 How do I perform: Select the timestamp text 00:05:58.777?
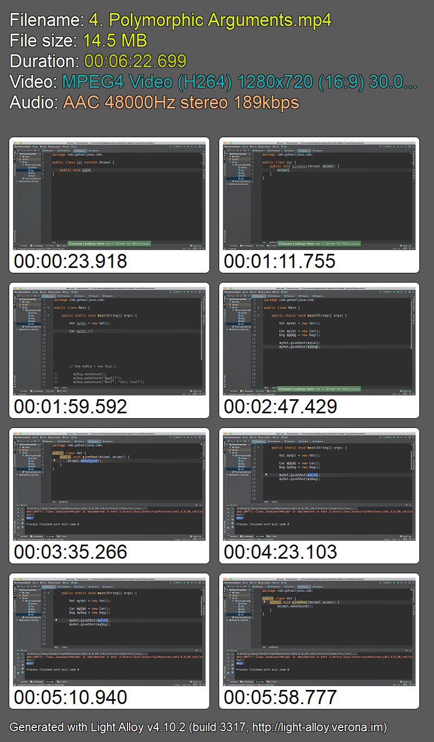281,698
